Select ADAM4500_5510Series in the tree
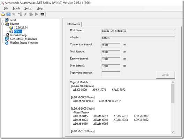Screen dimensions: 184x139 pyautogui.click(x=23, y=39)
